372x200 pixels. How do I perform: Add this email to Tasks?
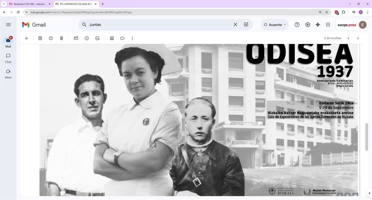point(97,38)
